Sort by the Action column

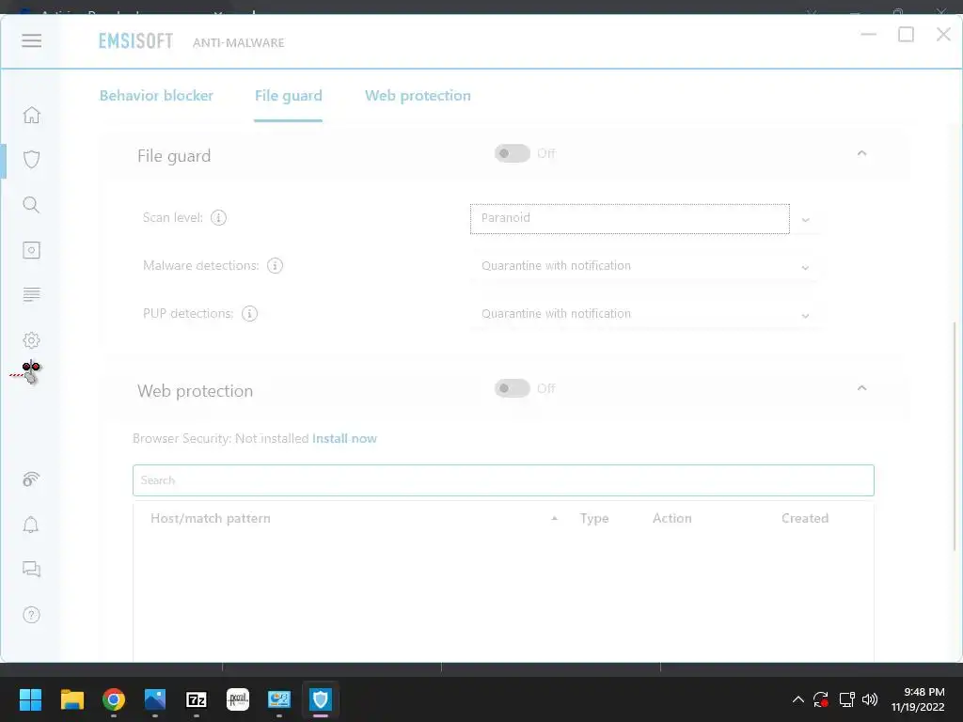(671, 518)
